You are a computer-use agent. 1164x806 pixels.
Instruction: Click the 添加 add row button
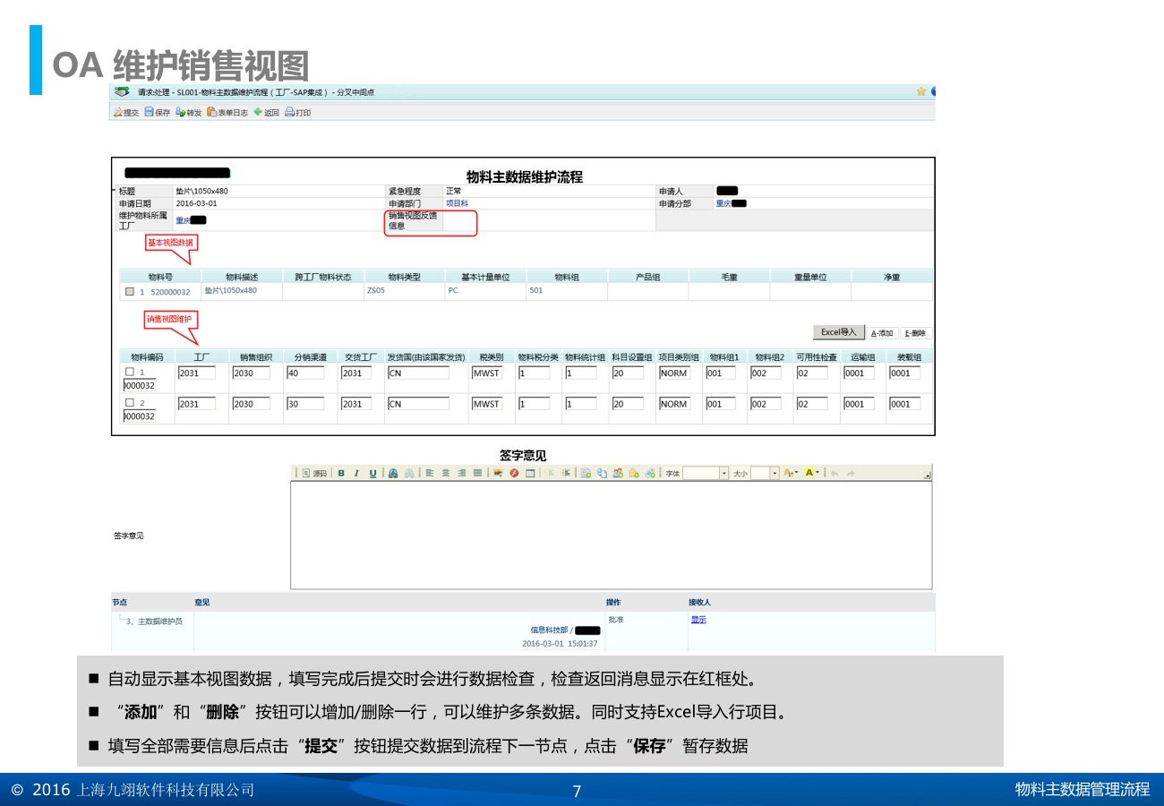tap(882, 333)
